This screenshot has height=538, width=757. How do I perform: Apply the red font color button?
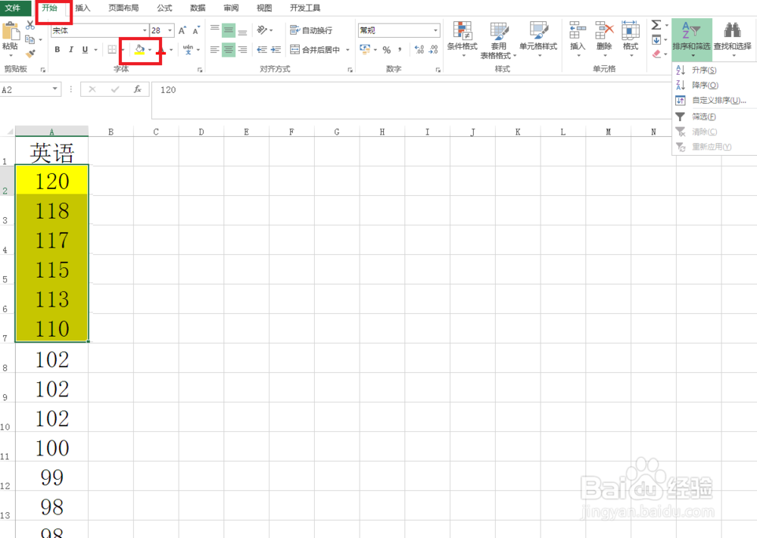pyautogui.click(x=161, y=50)
